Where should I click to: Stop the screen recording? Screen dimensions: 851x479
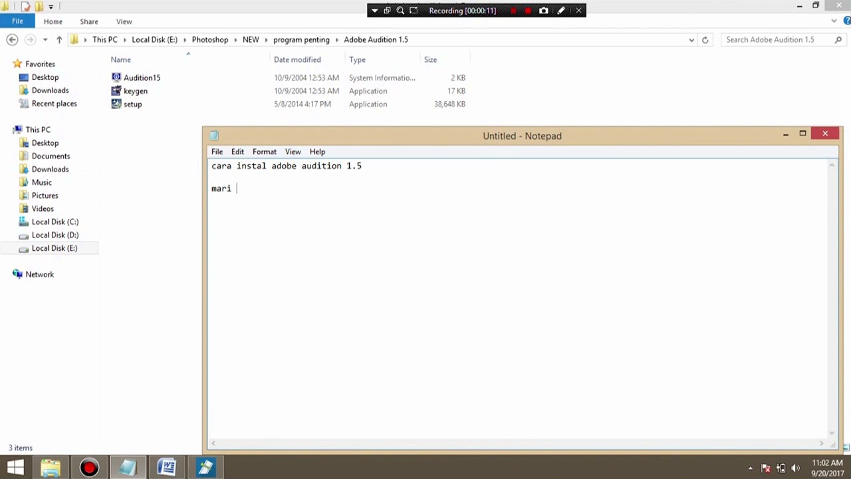(529, 11)
